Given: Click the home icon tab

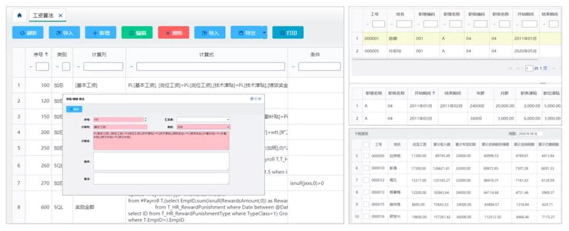Looking at the screenshot, I should [20, 16].
